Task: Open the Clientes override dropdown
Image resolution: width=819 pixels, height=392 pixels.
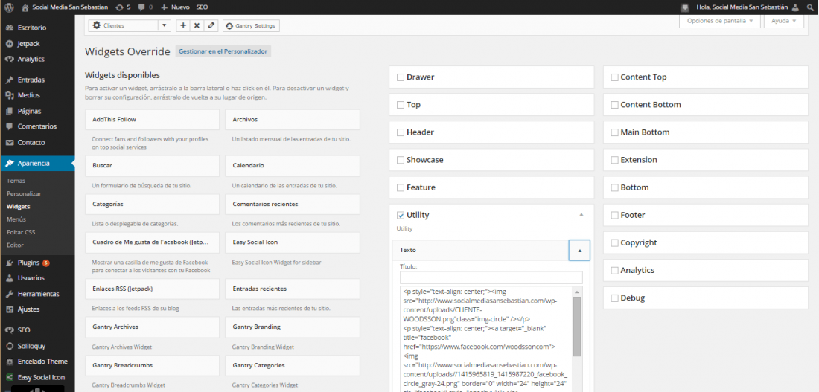Action: [130, 25]
